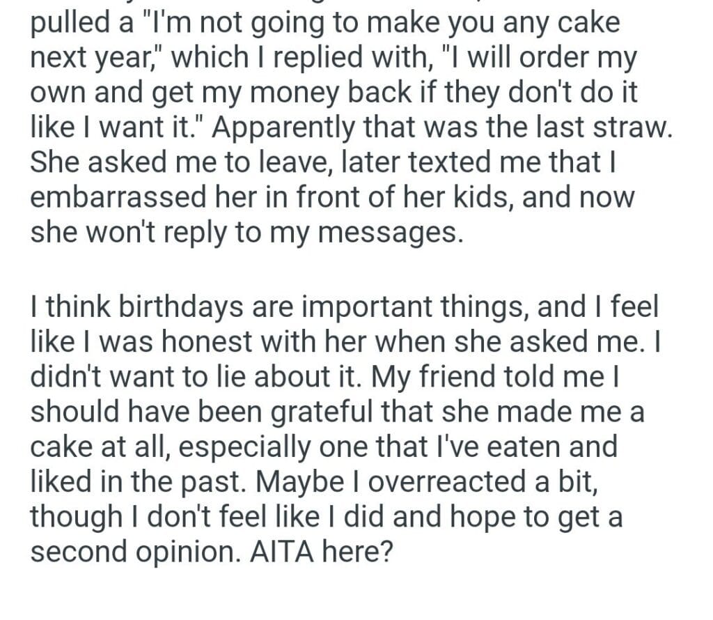
Task: Click the phrase "last straw"
Action: (609, 128)
